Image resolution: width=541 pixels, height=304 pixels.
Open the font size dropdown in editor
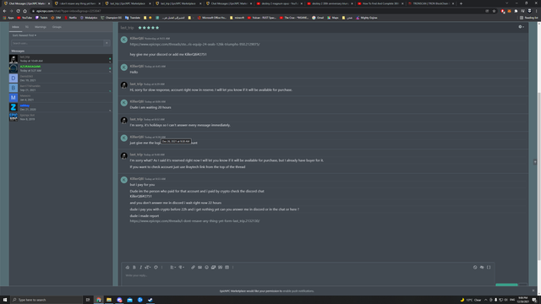click(148, 267)
